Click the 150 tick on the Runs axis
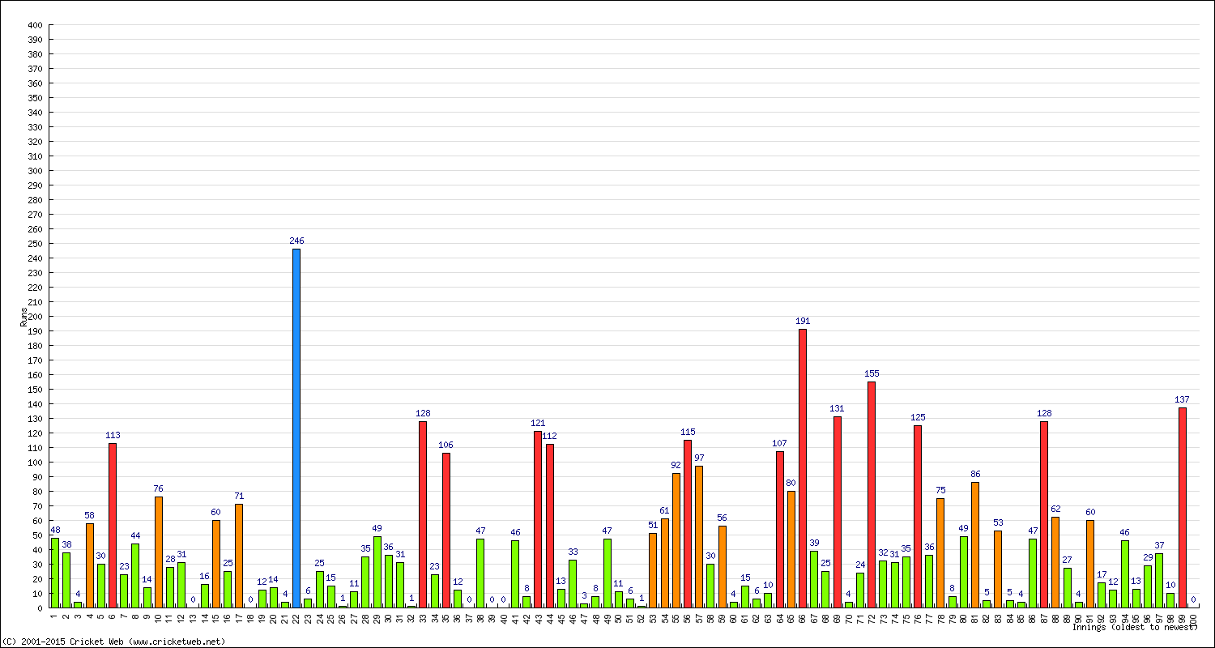Screen dimensions: 1215x648 (34, 390)
